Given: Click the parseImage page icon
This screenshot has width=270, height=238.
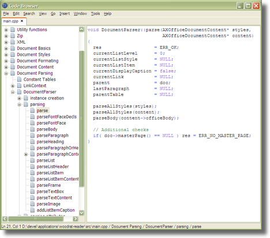Looking at the screenshot, I should [x=32, y=204].
